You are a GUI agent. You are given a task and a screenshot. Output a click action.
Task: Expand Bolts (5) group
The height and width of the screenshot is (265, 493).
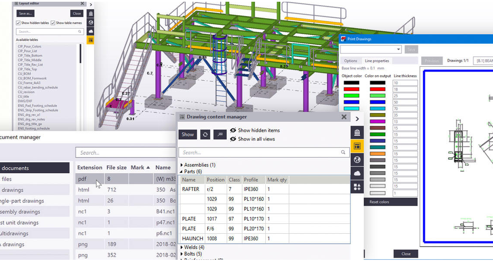click(182, 254)
